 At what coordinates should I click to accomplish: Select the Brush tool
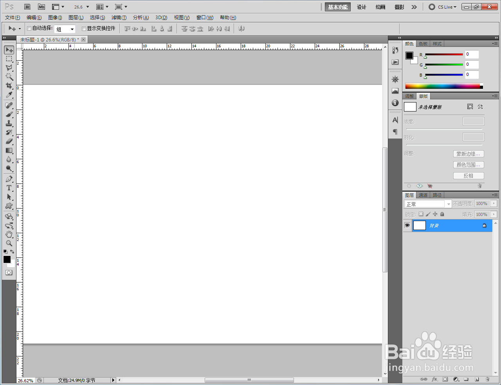coord(9,114)
